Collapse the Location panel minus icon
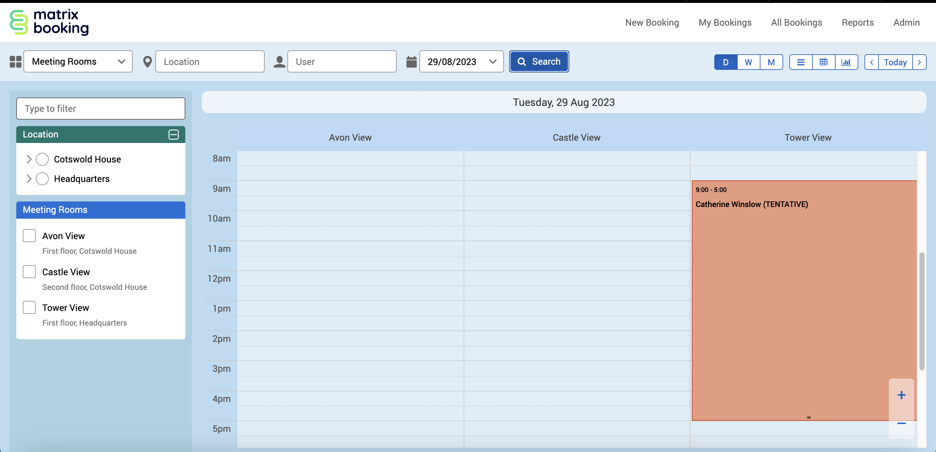The width and height of the screenshot is (936, 452). [x=173, y=134]
